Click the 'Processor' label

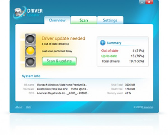point(28,89)
